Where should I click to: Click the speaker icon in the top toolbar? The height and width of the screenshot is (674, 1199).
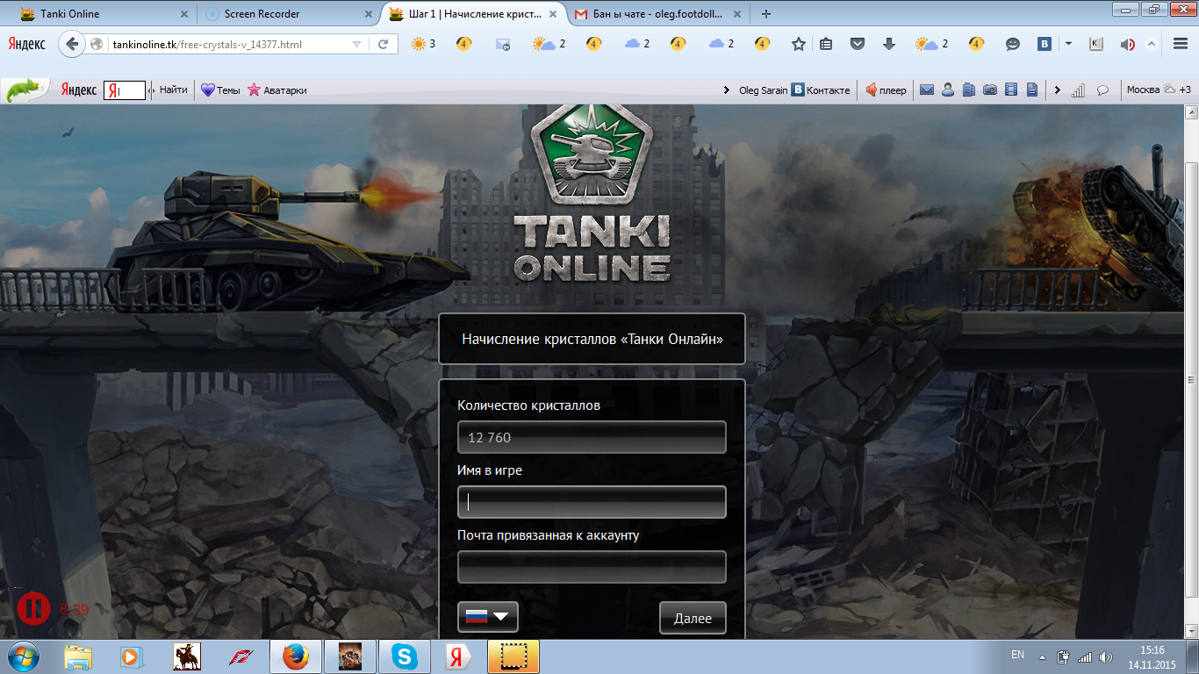click(x=1128, y=44)
